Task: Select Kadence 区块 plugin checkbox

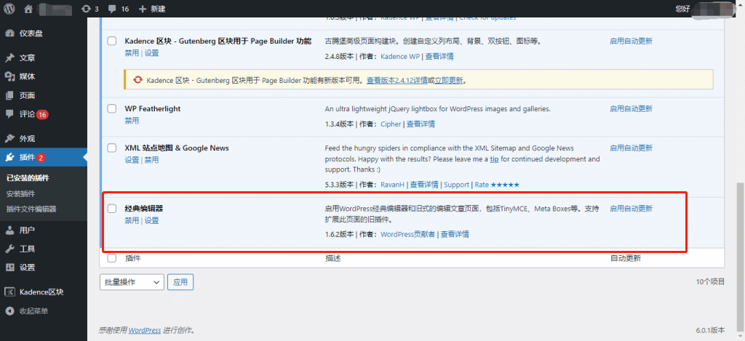Action: (111, 41)
